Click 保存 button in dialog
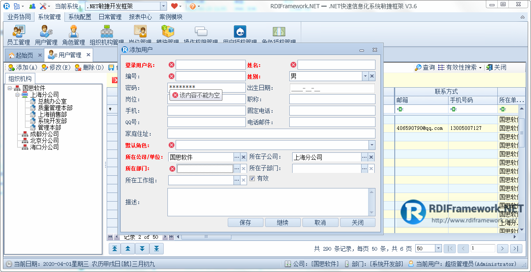Screen dimensions: 531x272 point(245,222)
